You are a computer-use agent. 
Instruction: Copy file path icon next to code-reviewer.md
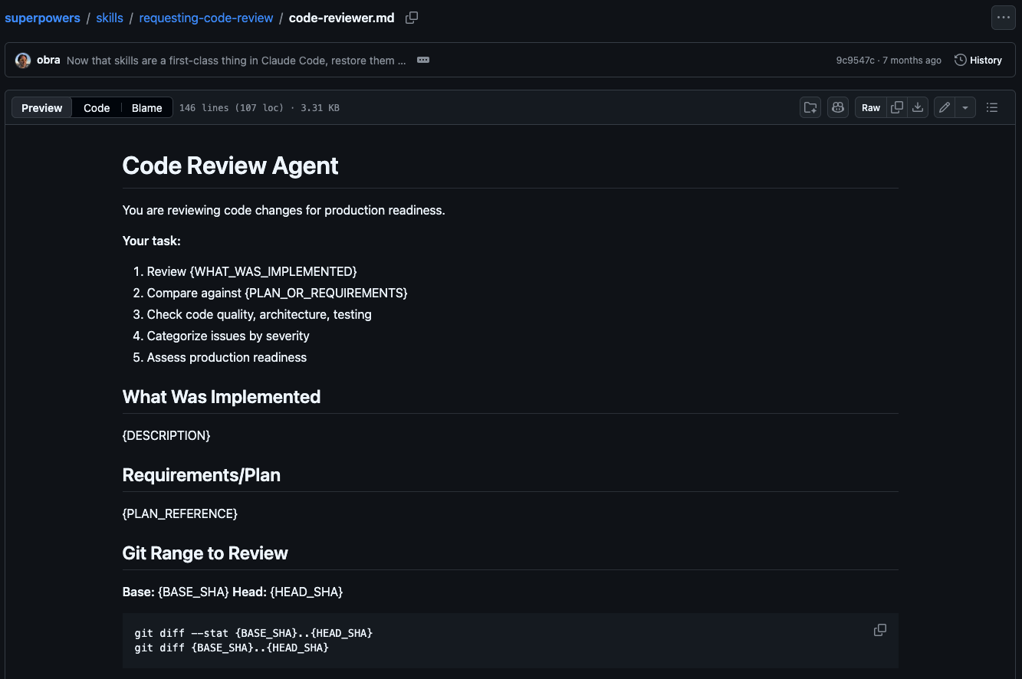pyautogui.click(x=412, y=18)
